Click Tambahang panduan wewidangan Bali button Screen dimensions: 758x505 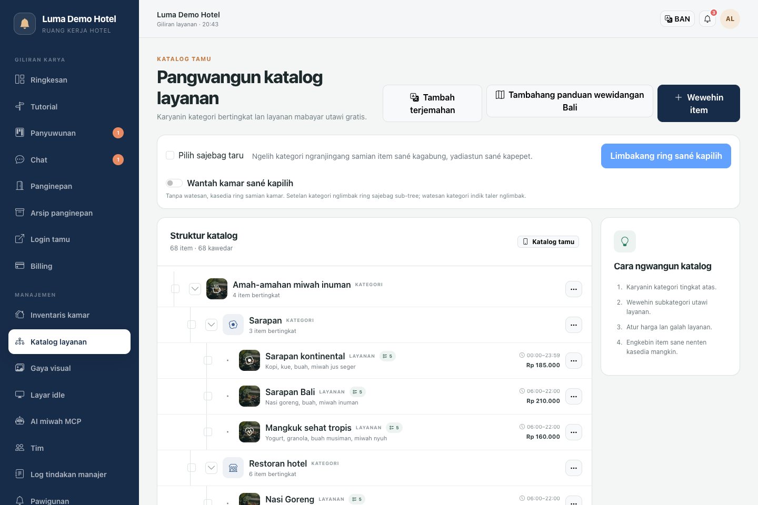pyautogui.click(x=570, y=101)
